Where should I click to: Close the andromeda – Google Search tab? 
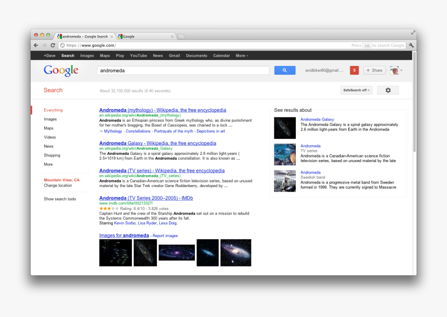click(112, 36)
